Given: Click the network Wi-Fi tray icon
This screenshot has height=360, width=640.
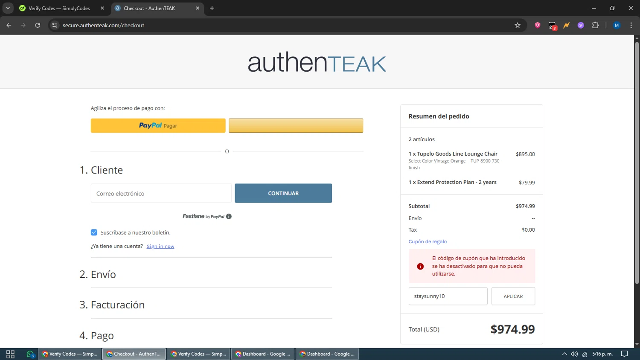Looking at the screenshot, I should (x=585, y=354).
